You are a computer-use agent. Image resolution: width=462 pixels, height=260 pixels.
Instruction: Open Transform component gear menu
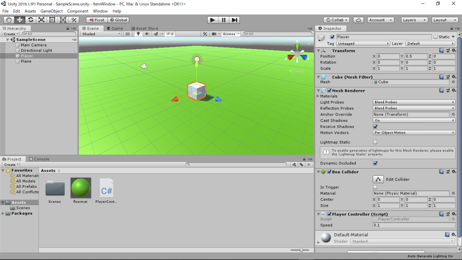point(454,50)
